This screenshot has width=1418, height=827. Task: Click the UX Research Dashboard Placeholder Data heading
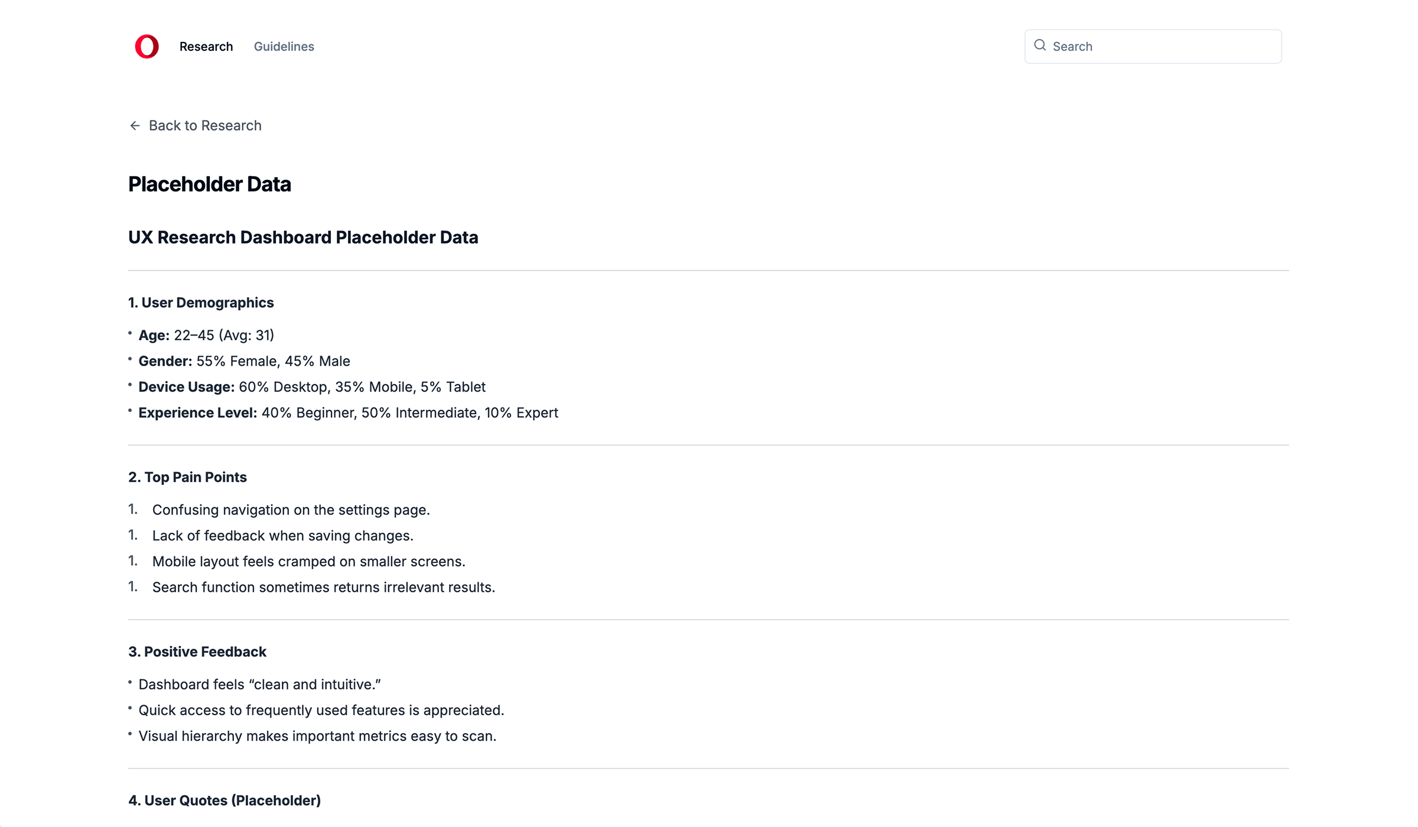(303, 237)
